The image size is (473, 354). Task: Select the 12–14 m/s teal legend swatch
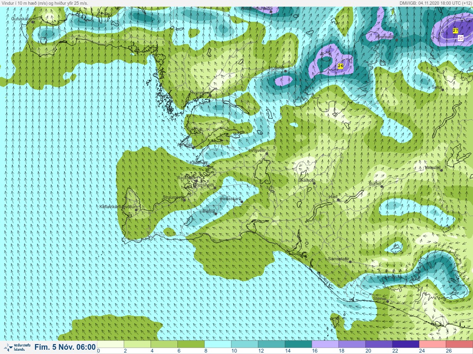[272, 345]
